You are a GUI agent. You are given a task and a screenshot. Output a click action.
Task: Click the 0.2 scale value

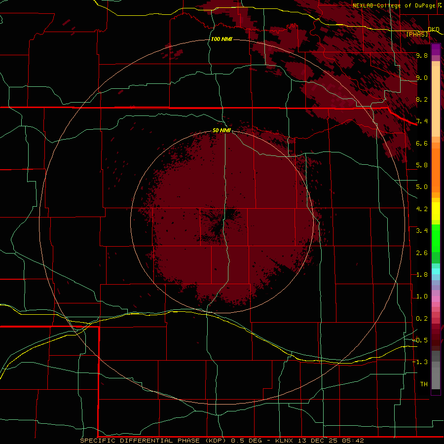coord(422,319)
